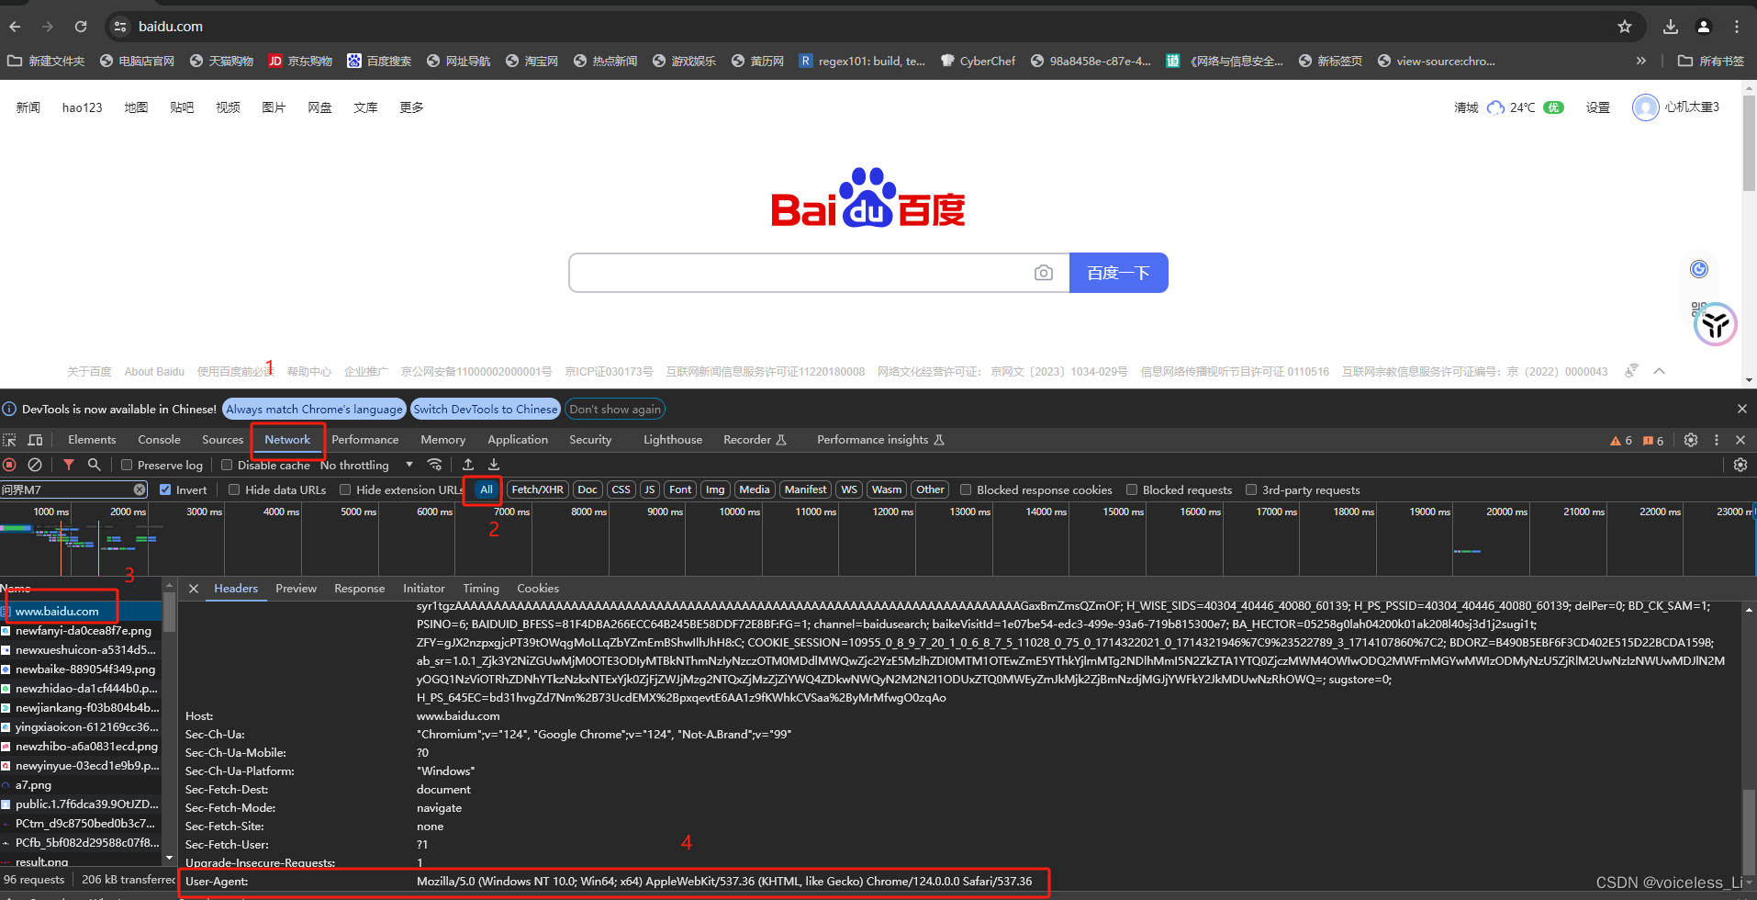Image resolution: width=1757 pixels, height=900 pixels.
Task: Switch to the Elements tab
Action: click(x=92, y=440)
